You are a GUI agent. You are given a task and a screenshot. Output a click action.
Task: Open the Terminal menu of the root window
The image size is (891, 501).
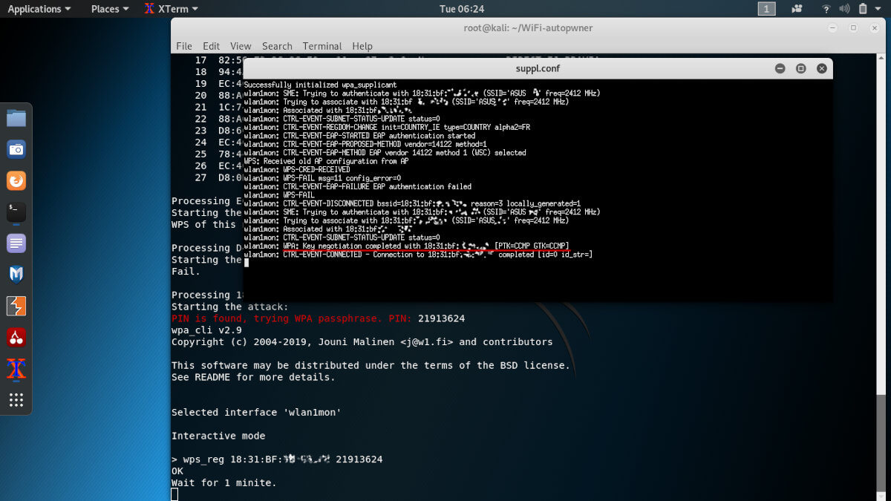click(x=322, y=46)
